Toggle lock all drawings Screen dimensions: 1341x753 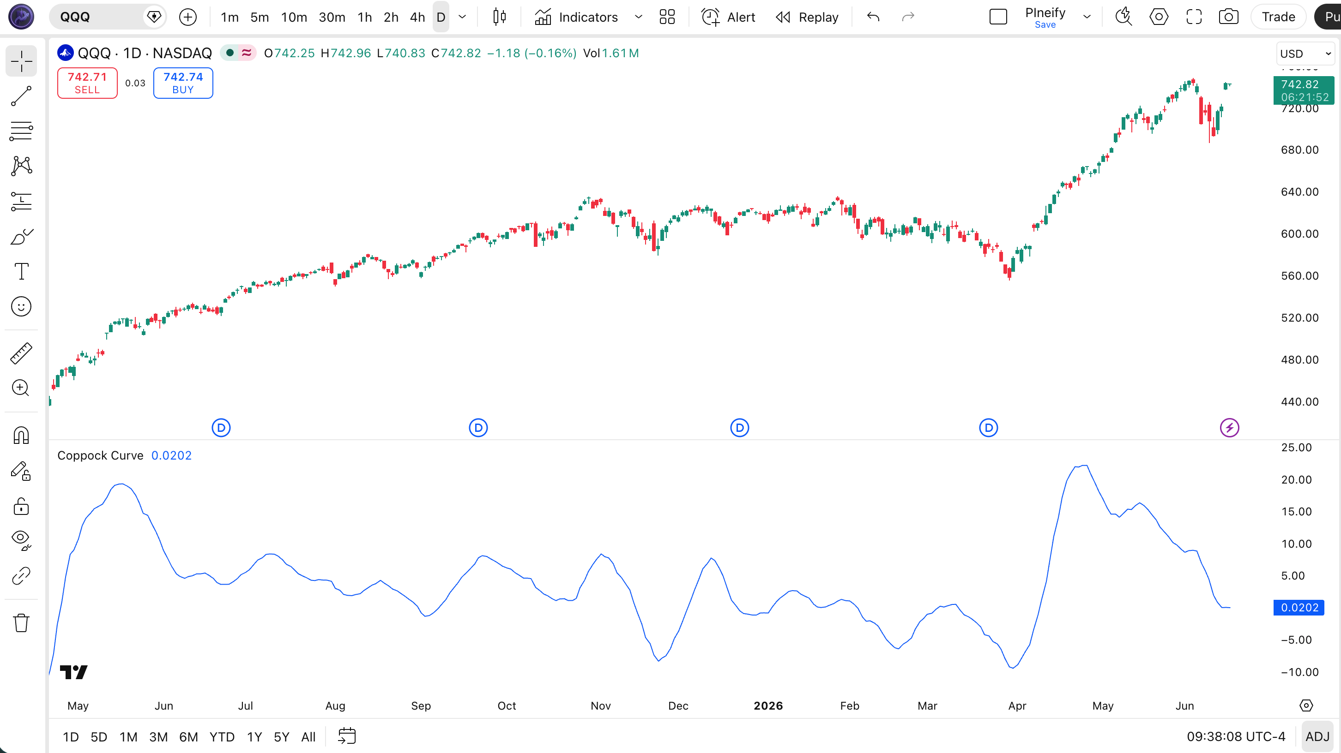[x=21, y=506]
